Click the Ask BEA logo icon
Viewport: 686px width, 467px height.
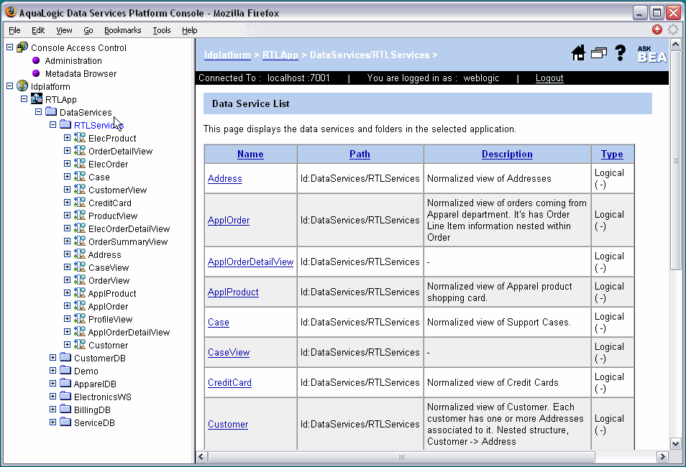pos(652,54)
